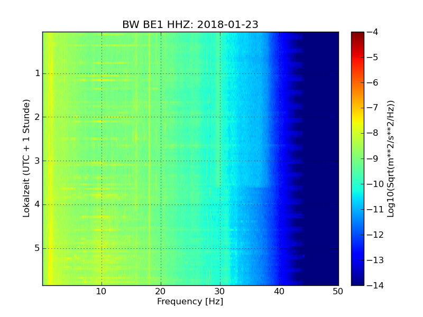Viewport: 423px width, 317px height.
Task: Click colorbar tick label '−6'
Action: (x=373, y=83)
